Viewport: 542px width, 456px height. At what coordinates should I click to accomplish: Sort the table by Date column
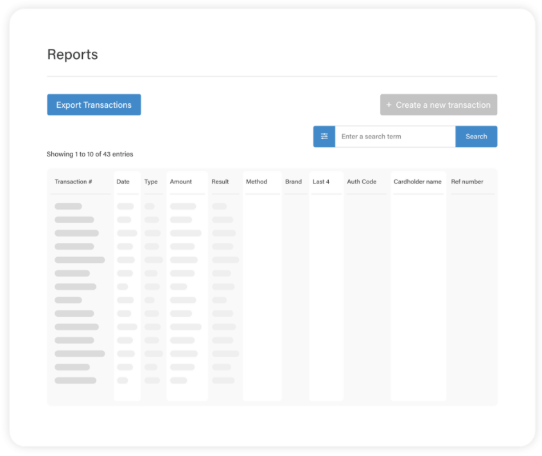click(123, 182)
